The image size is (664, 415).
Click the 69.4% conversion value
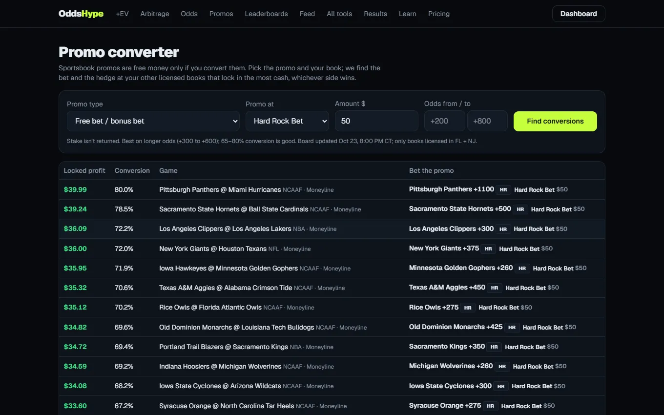[x=124, y=347]
